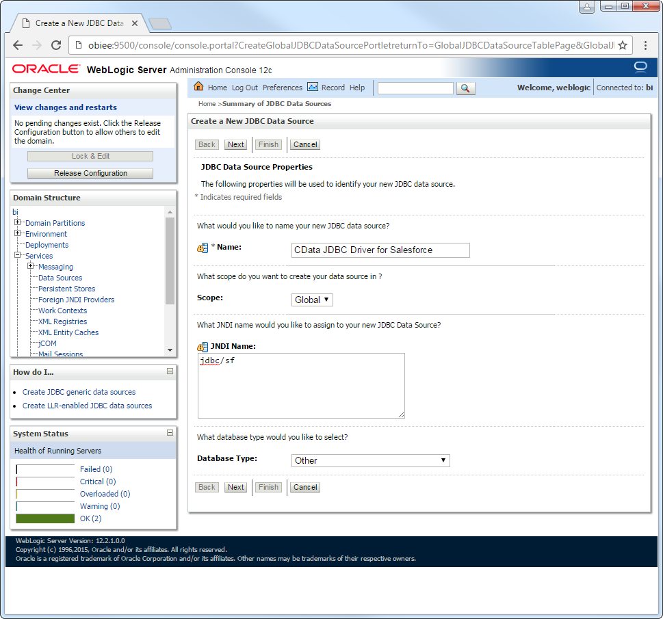The height and width of the screenshot is (619, 663).
Task: Expand the Domain Partitions tree node
Action: click(18, 223)
